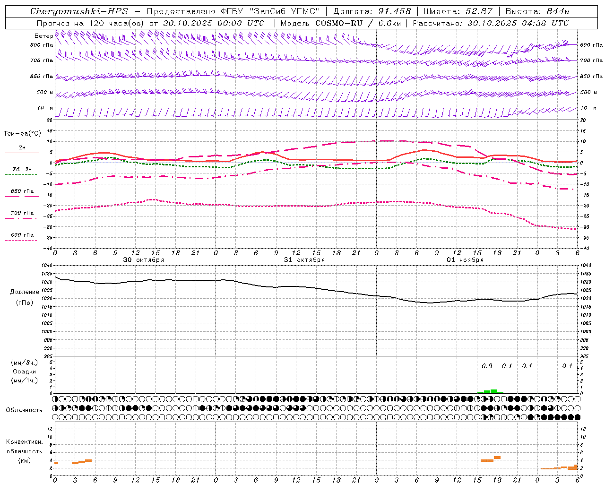Click the Высота: 844м field
The image size is (605, 484).
pos(537,11)
